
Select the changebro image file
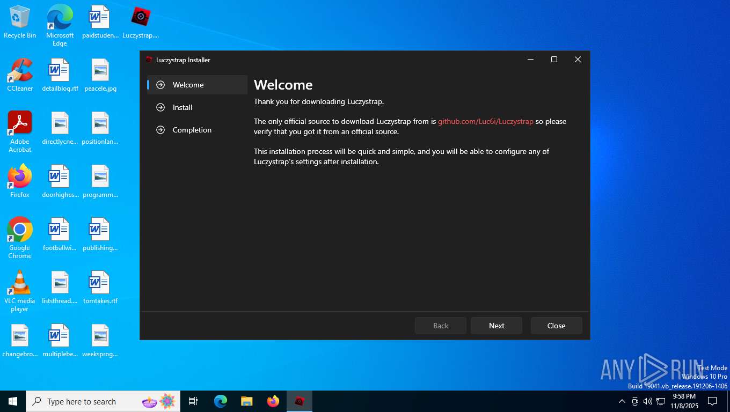click(x=20, y=341)
